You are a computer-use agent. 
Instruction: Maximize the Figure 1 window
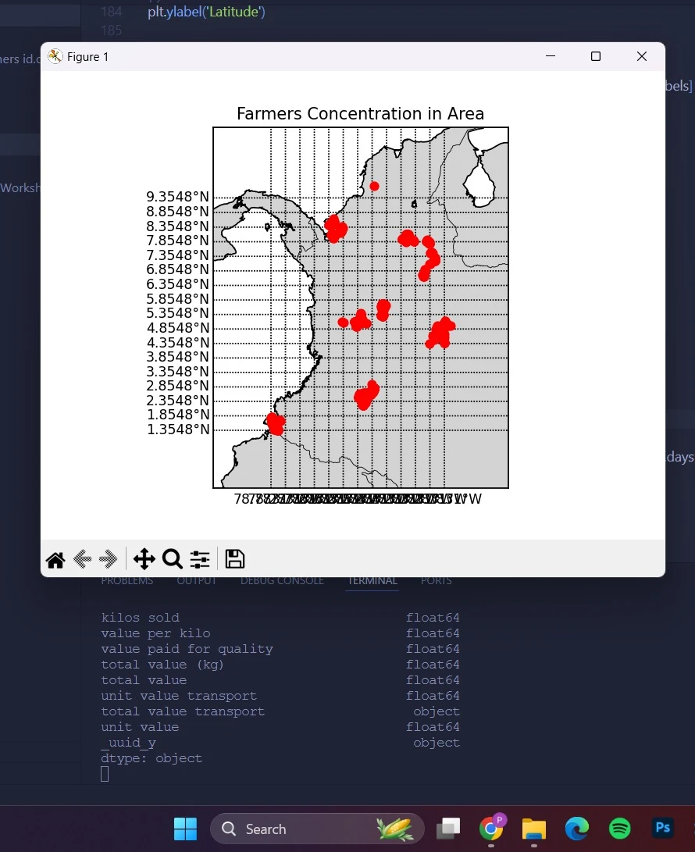596,56
